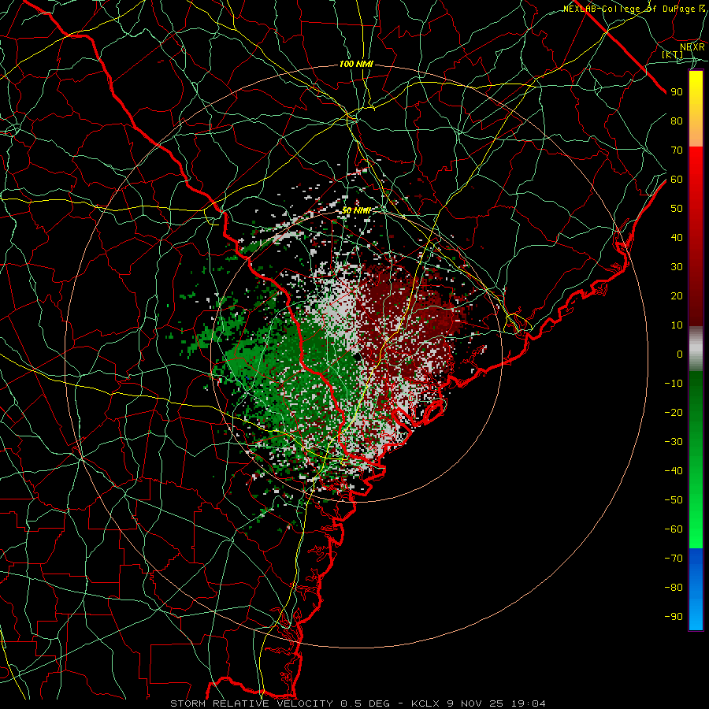Select the 20 value on the velocity scale
Image resolution: width=709 pixels, height=709 pixels.
click(x=677, y=296)
